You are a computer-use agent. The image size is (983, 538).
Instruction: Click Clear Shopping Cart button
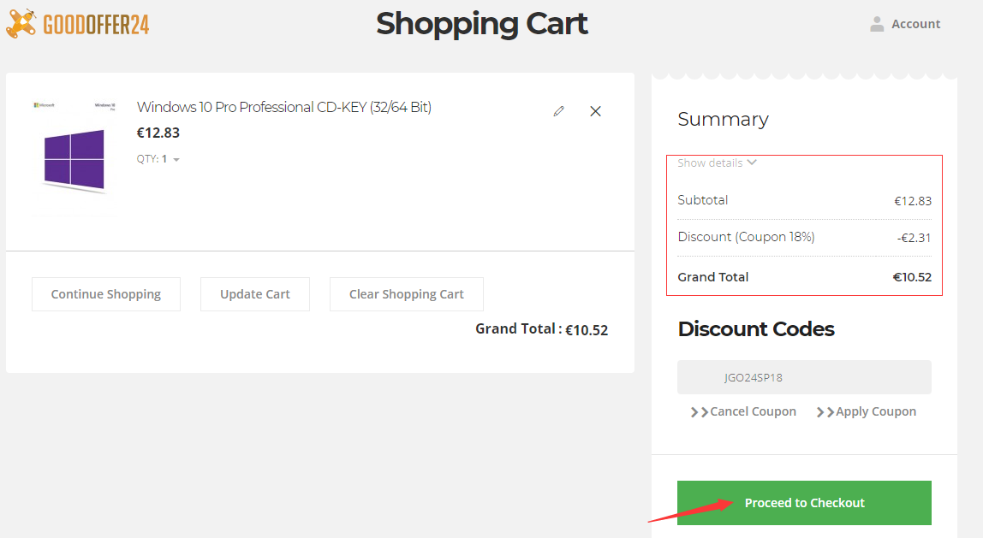406,294
